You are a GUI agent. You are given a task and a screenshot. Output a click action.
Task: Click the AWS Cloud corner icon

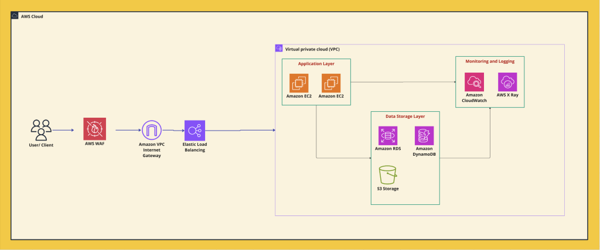[x=16, y=16]
